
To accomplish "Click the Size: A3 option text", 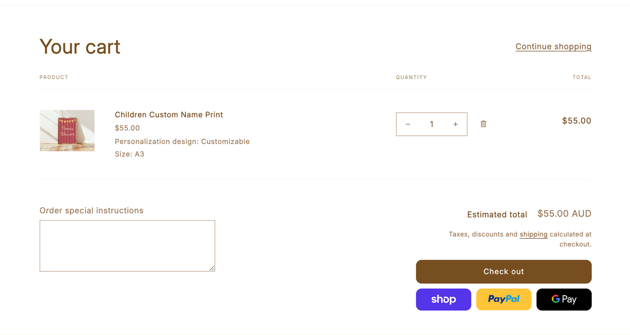I will (129, 154).
